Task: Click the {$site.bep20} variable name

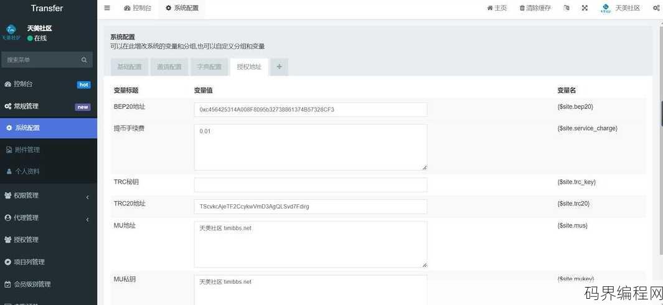Action: pyautogui.click(x=575, y=107)
